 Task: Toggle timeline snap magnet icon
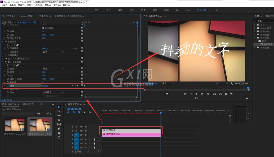pyautogui.click(x=73, y=112)
